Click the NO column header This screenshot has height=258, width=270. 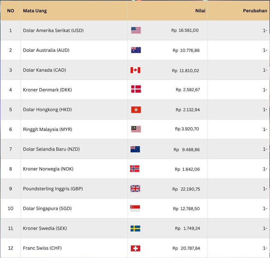click(x=10, y=11)
